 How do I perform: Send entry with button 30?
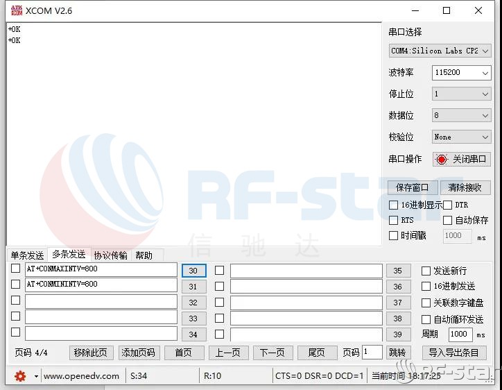(x=194, y=271)
